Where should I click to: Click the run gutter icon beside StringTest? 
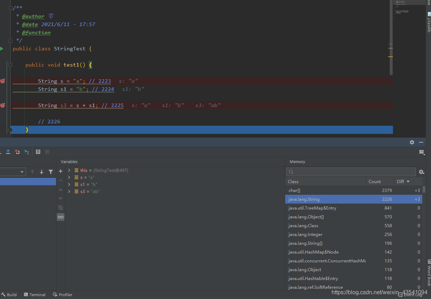pyautogui.click(x=2, y=49)
